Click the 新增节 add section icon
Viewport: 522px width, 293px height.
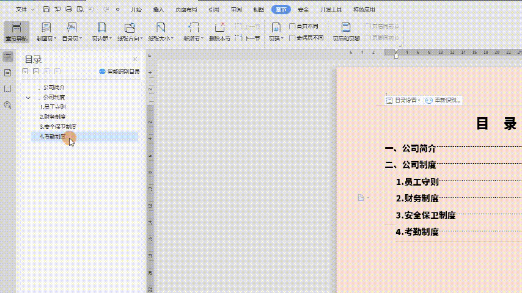pyautogui.click(x=193, y=28)
